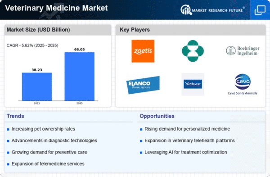270x177 pixels.
Task: Click the Ceva Santé Animale logo
Action: (243, 85)
